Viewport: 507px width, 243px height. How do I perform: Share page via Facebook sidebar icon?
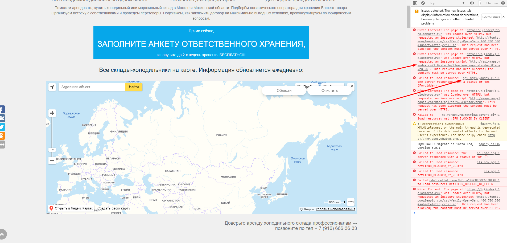click(x=2, y=109)
